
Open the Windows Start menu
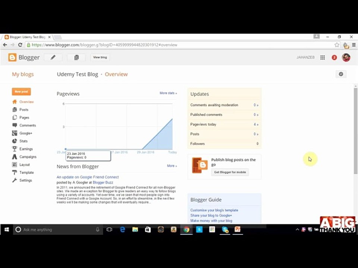[x=7, y=230]
